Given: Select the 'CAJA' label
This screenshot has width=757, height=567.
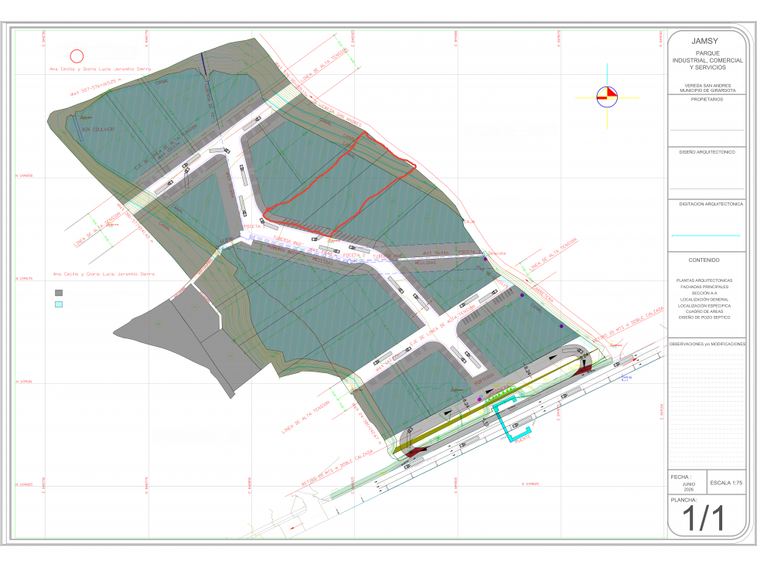Looking at the screenshot, I should [x=470, y=222].
